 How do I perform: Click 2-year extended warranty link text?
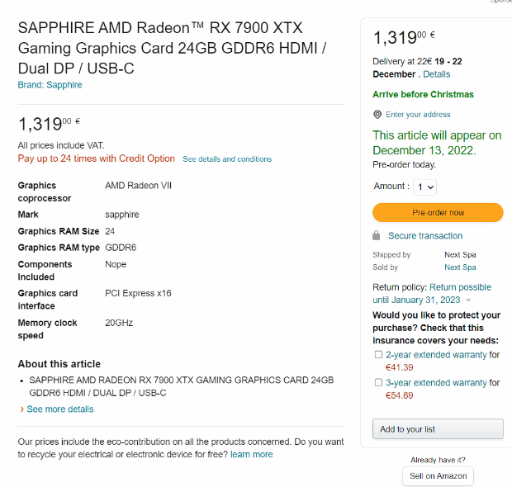click(436, 355)
